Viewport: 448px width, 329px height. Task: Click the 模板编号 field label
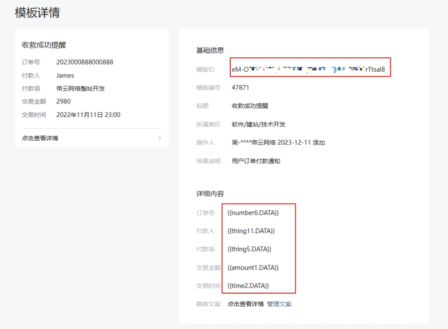click(x=208, y=88)
